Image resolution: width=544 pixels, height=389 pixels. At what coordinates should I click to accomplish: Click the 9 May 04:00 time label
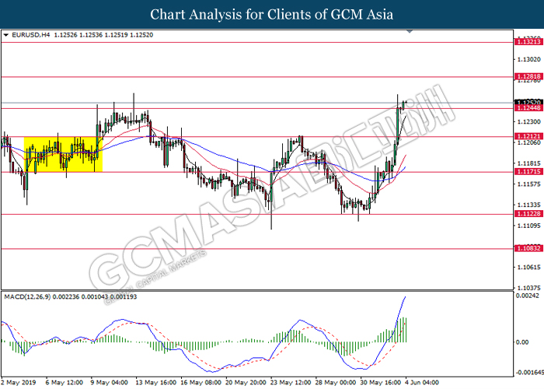(110, 383)
